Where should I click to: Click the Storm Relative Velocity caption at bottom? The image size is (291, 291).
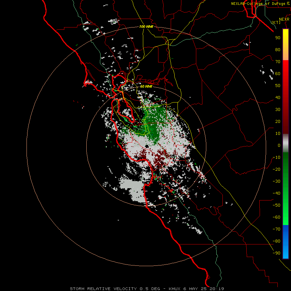coord(147,289)
